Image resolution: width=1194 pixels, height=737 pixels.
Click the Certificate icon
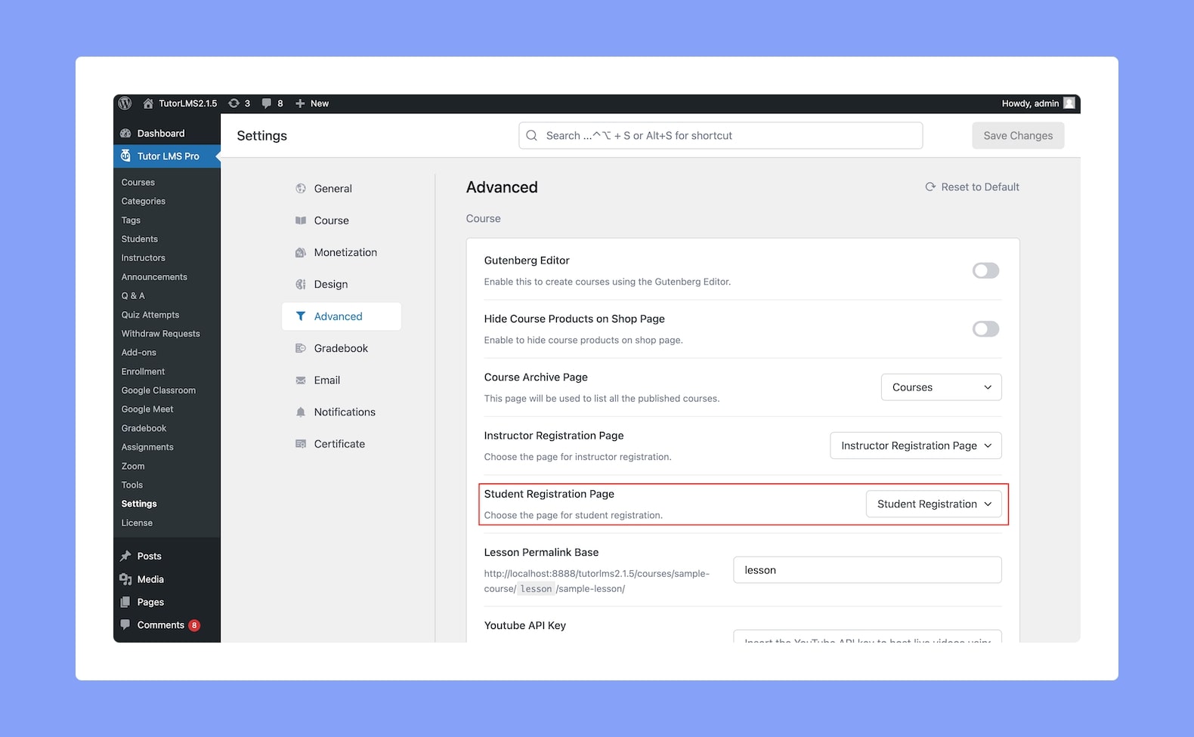(301, 444)
